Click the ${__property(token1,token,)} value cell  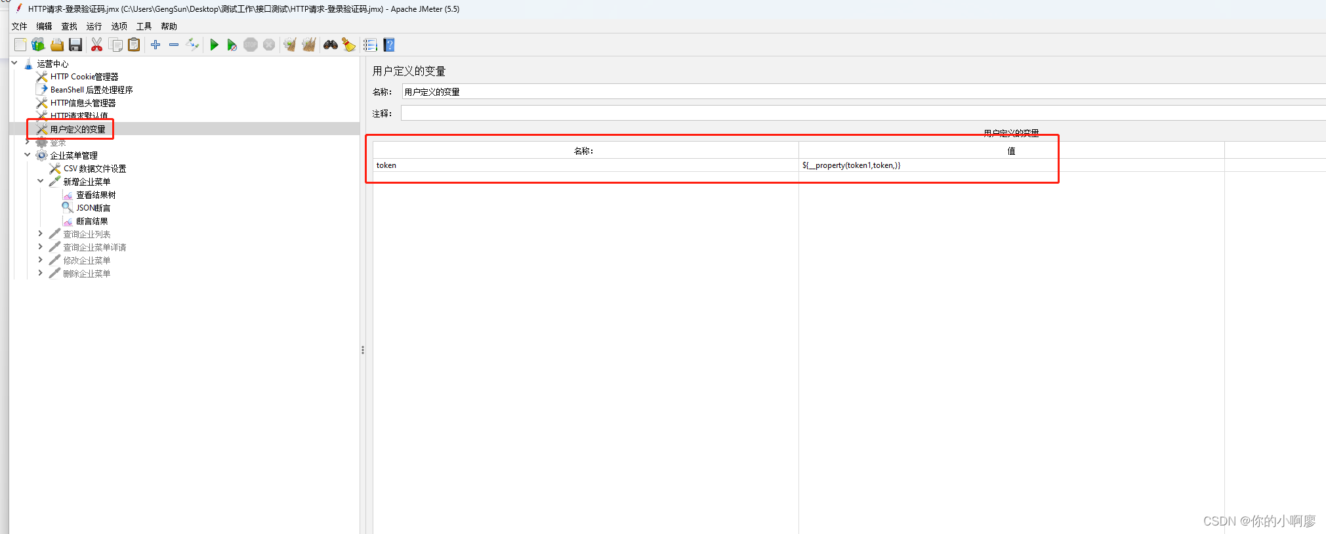click(1011, 165)
